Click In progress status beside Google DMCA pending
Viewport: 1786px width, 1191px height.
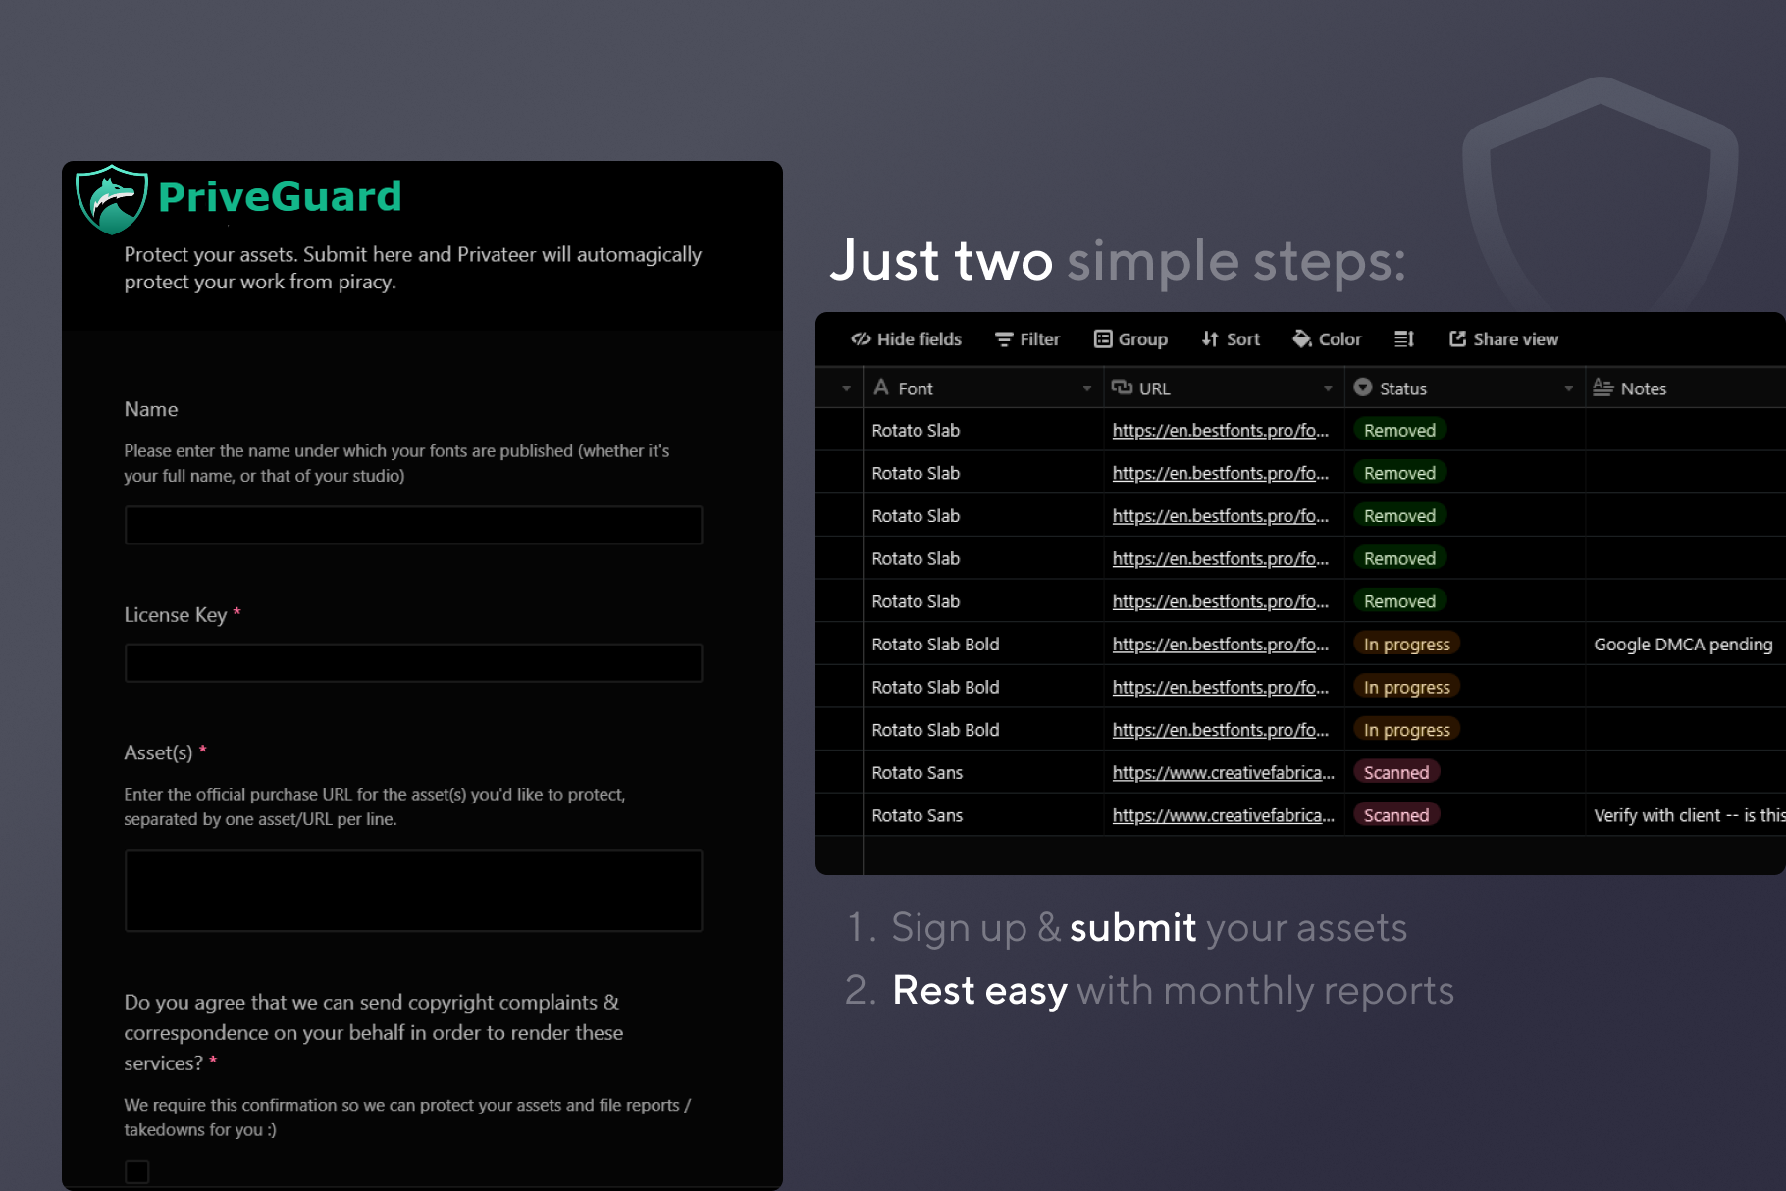[1406, 645]
